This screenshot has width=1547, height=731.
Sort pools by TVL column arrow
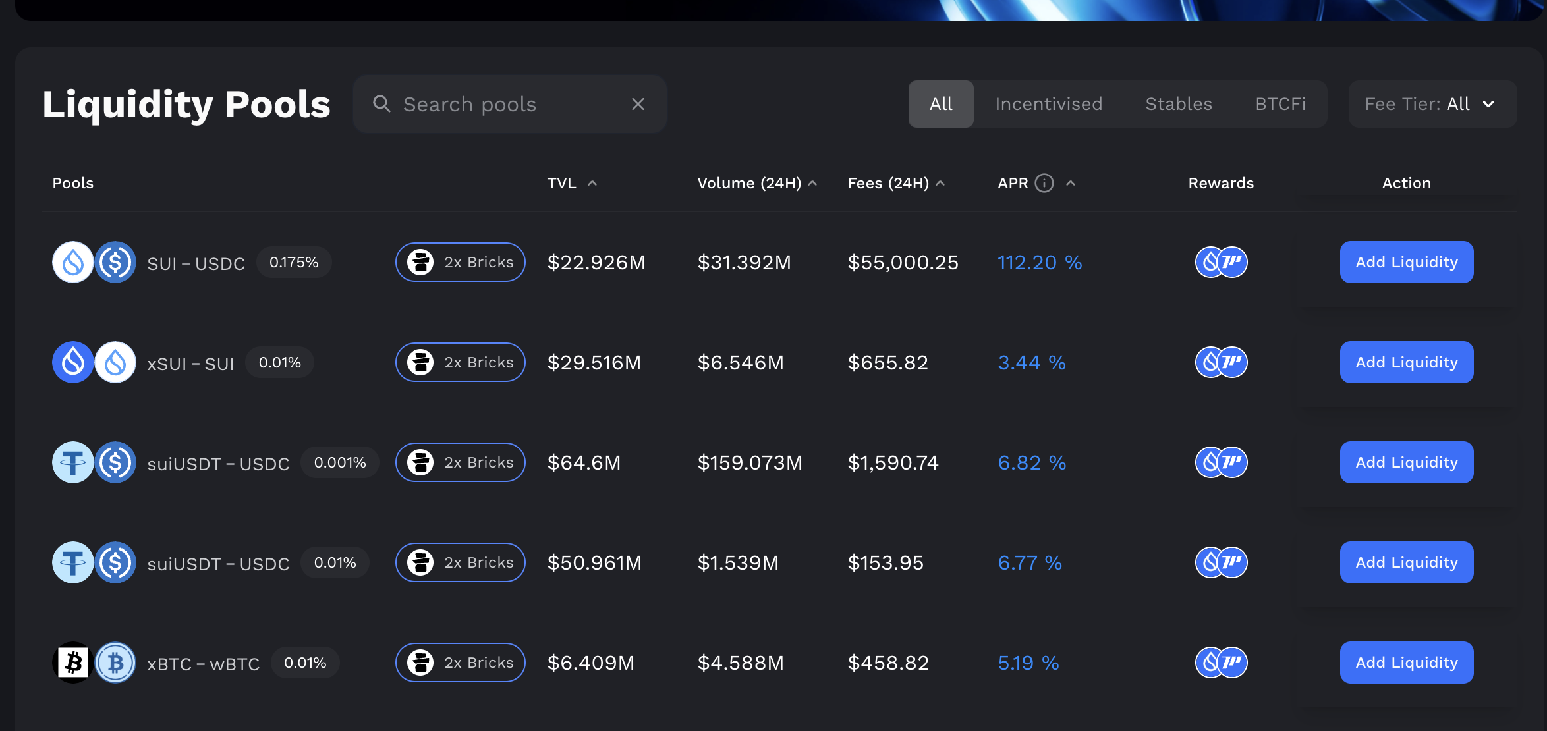pos(592,183)
